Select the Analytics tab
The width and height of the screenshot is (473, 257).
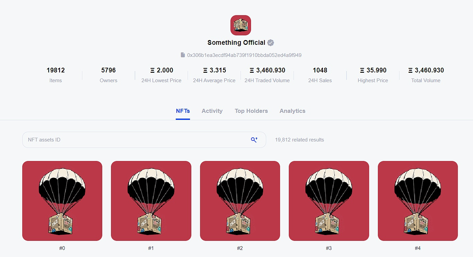pos(292,111)
